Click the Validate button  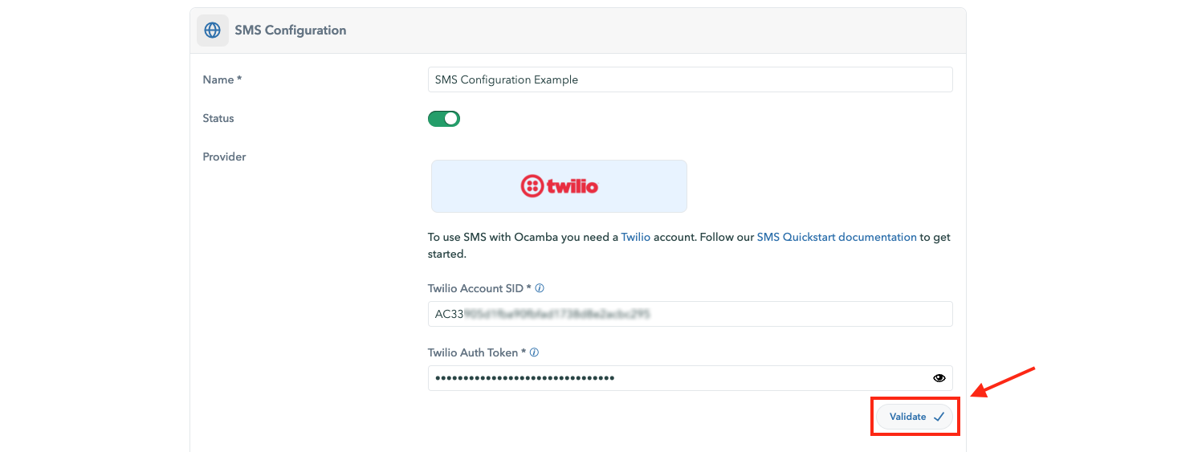(915, 417)
